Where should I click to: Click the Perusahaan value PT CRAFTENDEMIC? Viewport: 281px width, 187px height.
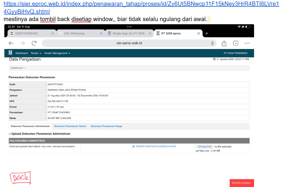pos(59,112)
